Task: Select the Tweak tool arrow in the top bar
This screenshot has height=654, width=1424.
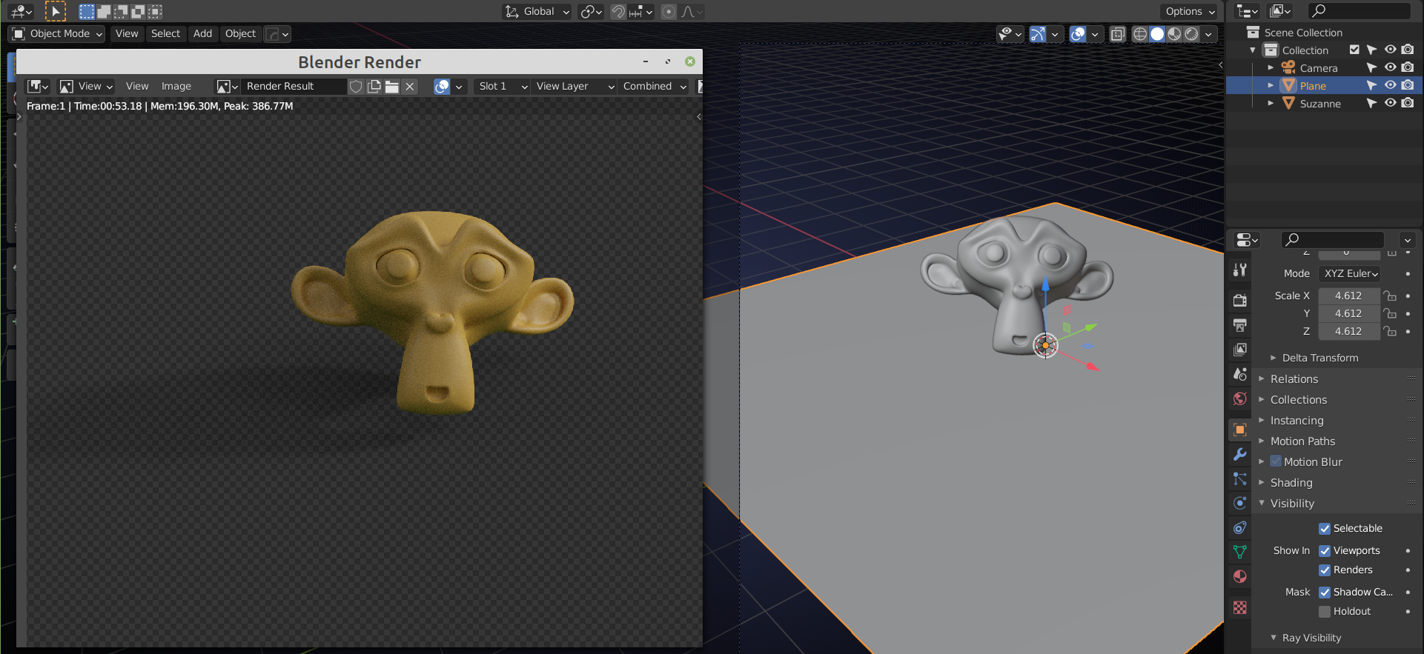Action: [x=56, y=11]
